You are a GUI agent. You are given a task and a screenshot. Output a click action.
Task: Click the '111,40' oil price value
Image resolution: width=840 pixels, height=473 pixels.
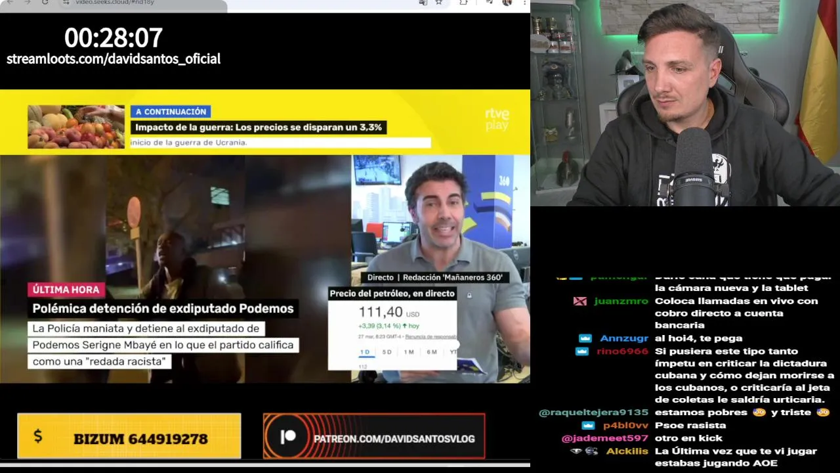[381, 312]
